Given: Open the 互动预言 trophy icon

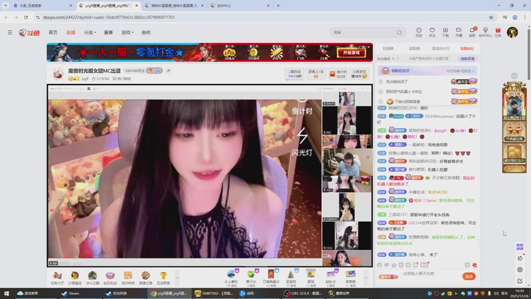Looking at the screenshot, I should (163, 278).
